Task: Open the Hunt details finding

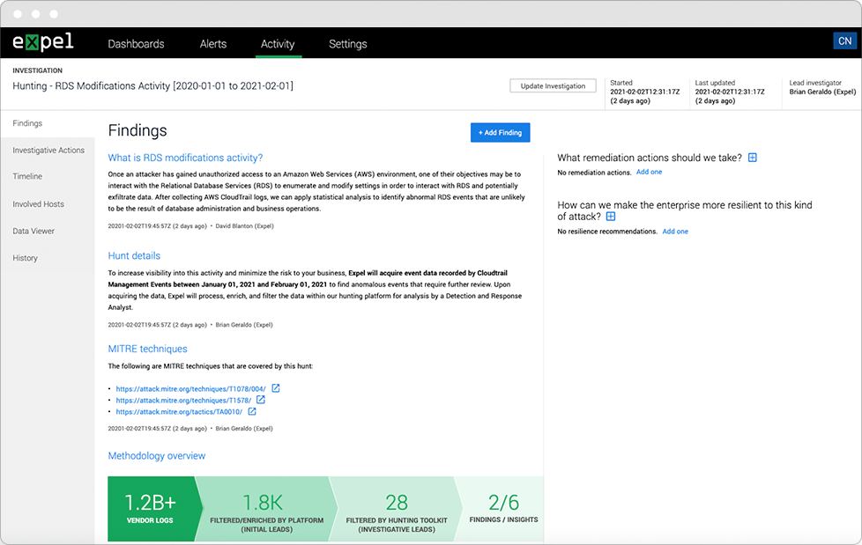Action: (x=134, y=255)
